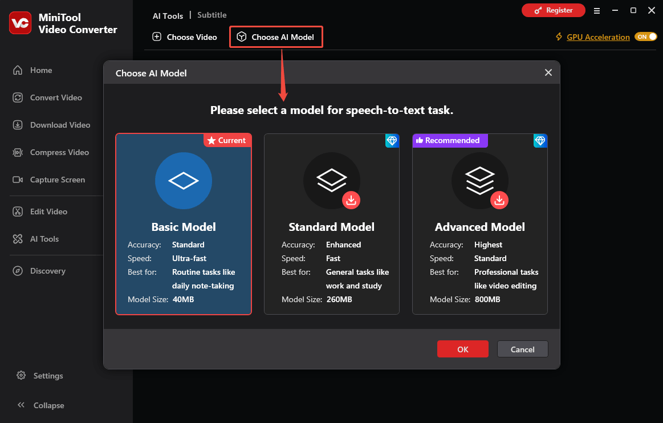Click the Basic Model title text
Image resolution: width=663 pixels, height=423 pixels.
(184, 227)
